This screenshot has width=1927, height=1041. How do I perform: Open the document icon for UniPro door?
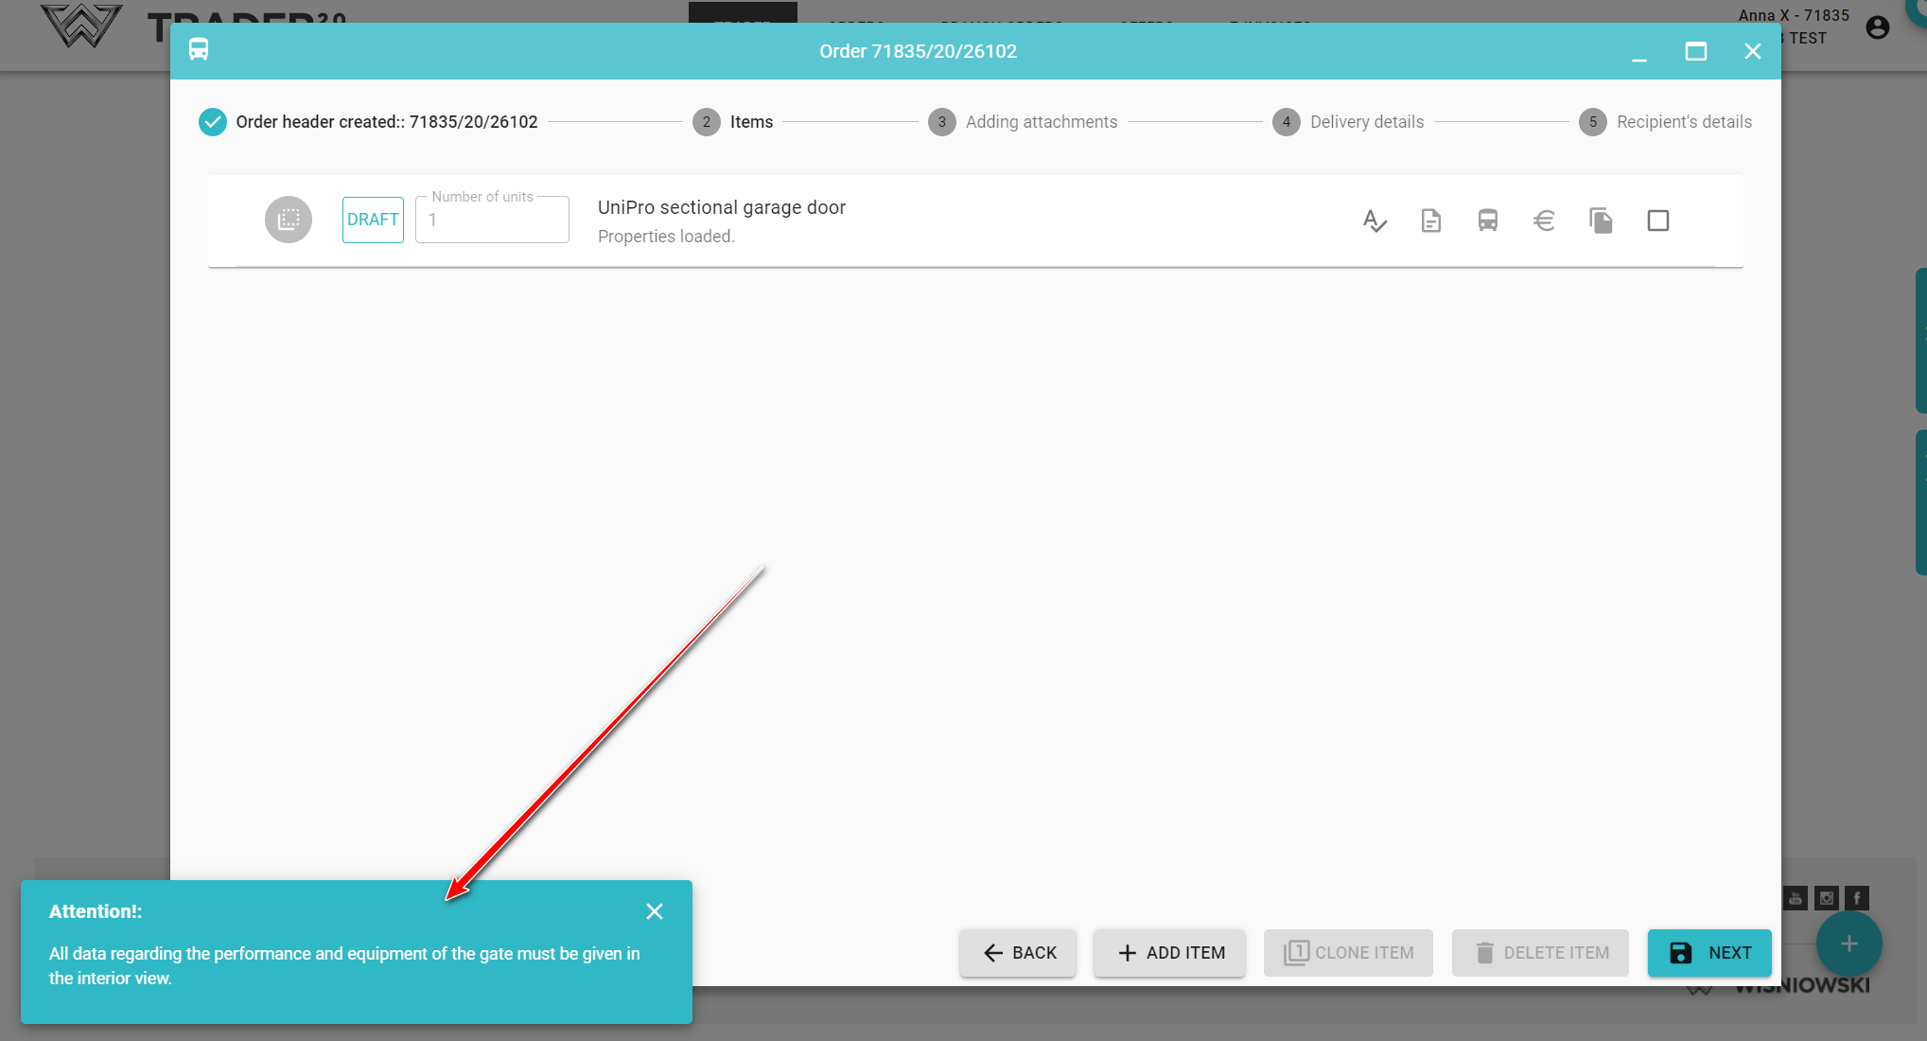pos(1430,221)
